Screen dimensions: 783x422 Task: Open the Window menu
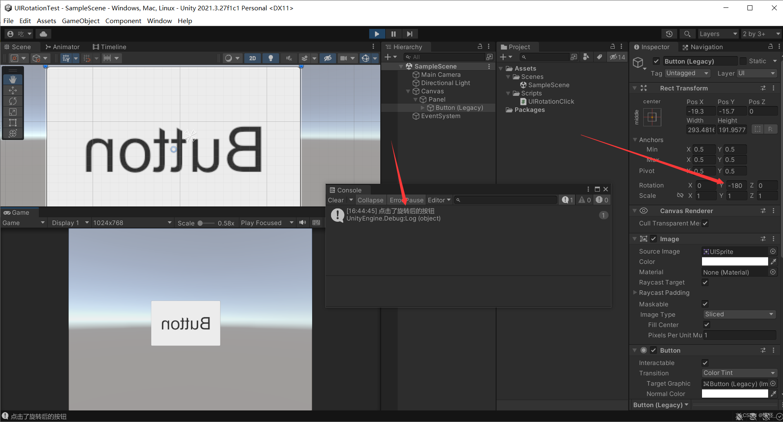pyautogui.click(x=159, y=21)
